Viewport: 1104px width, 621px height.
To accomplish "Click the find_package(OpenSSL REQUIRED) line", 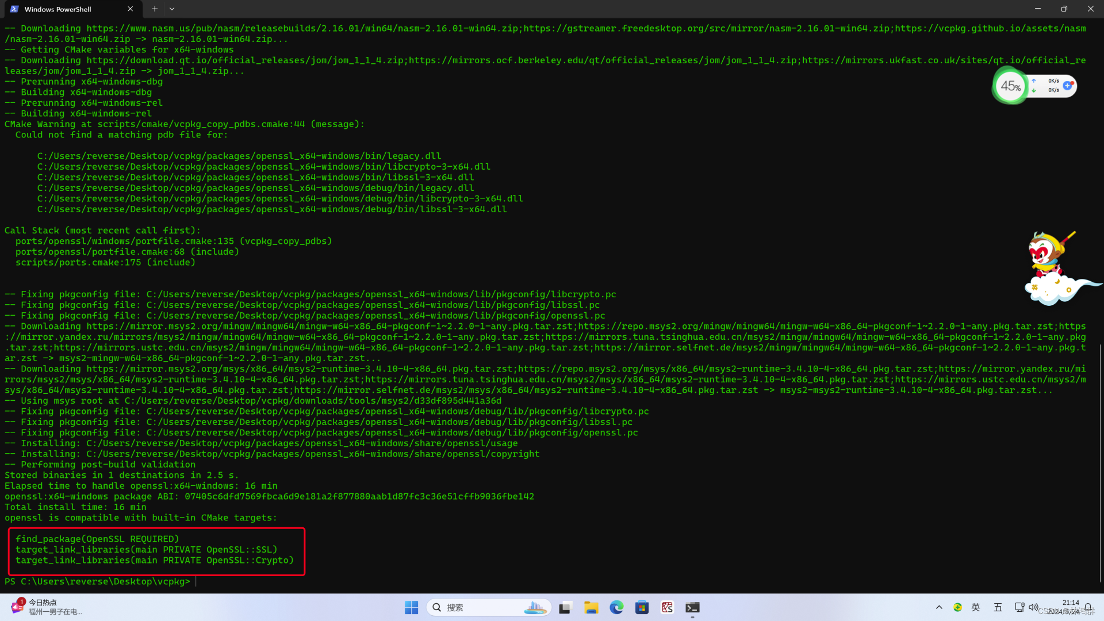I will (97, 539).
